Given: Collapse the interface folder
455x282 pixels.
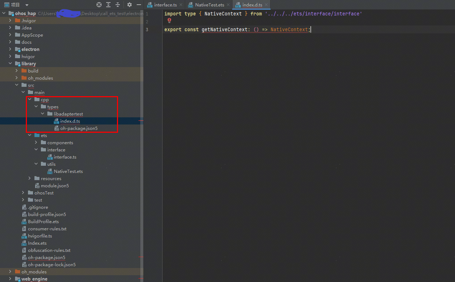Looking at the screenshot, I should click(36, 150).
